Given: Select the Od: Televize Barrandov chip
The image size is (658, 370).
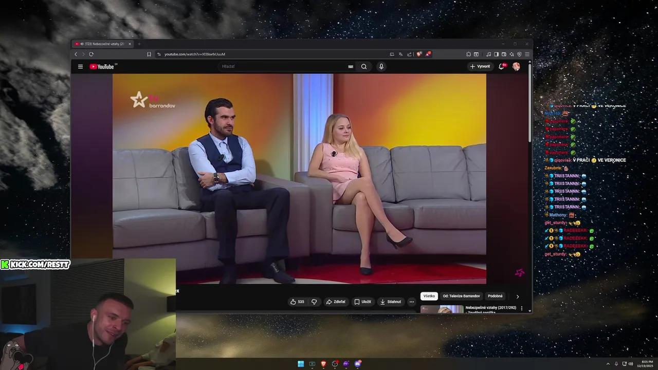Looking at the screenshot, I should 461,296.
